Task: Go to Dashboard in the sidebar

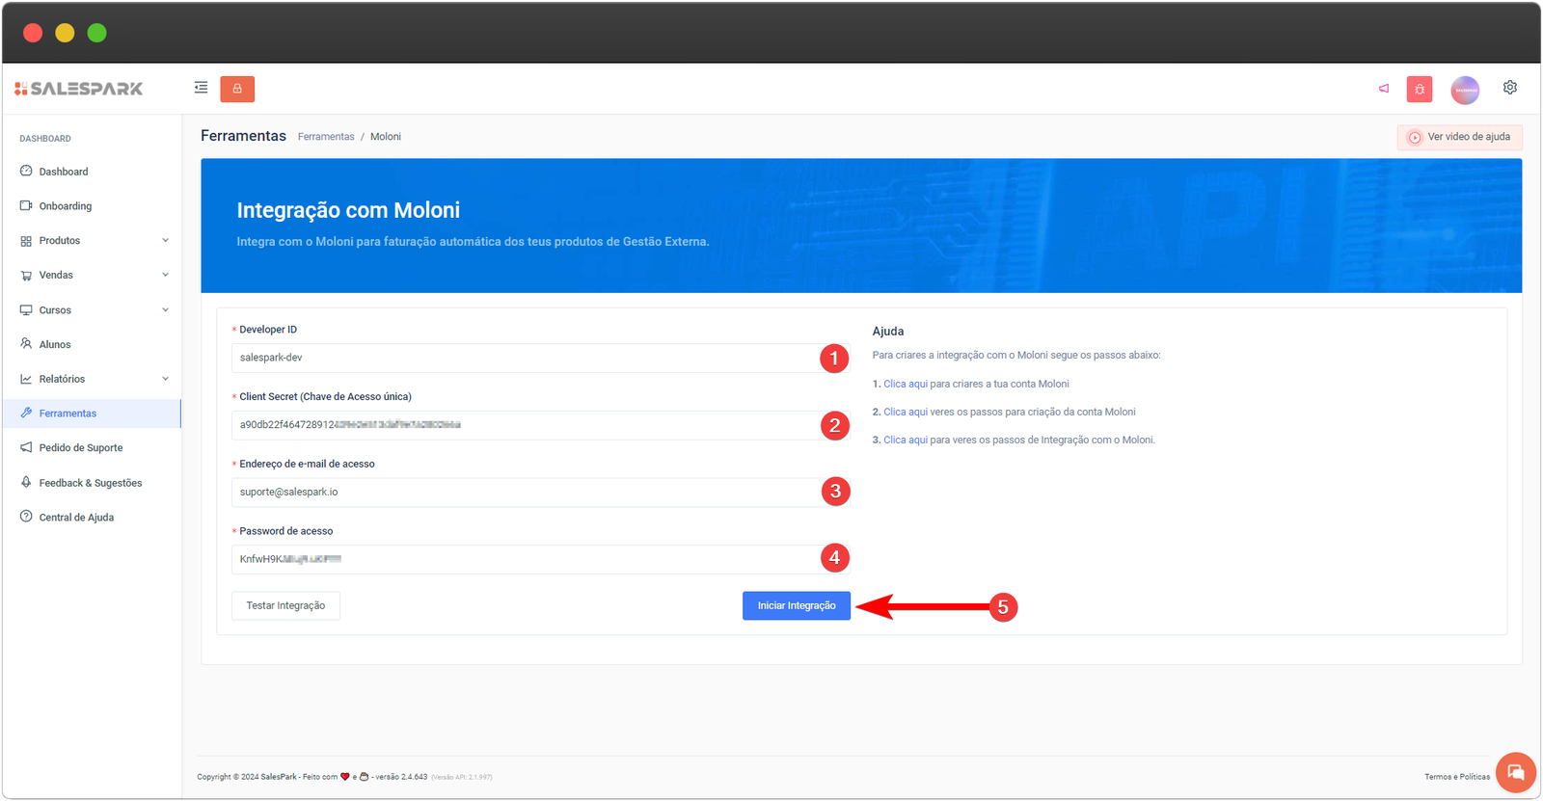Action: [x=64, y=172]
